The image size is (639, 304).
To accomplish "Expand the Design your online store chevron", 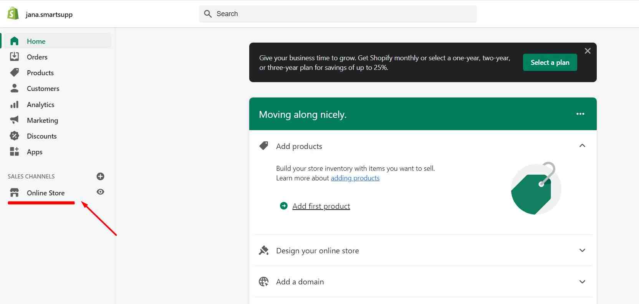I will [582, 250].
